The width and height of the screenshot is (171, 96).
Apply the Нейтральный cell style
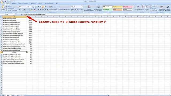click(x=117, y=7)
